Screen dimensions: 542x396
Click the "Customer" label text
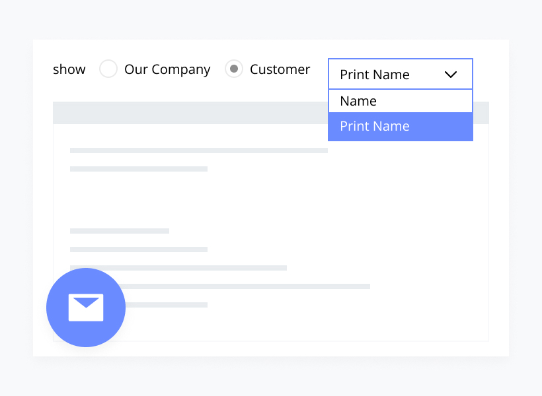click(280, 69)
